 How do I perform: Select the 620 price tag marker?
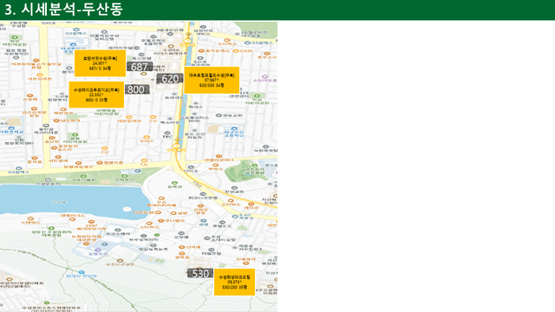[x=170, y=79]
